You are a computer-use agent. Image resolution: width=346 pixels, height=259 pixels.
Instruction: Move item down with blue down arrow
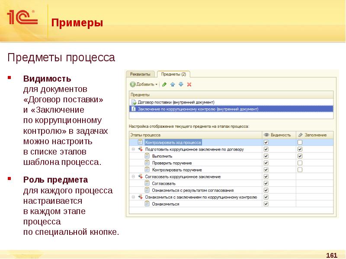pyautogui.click(x=181, y=84)
